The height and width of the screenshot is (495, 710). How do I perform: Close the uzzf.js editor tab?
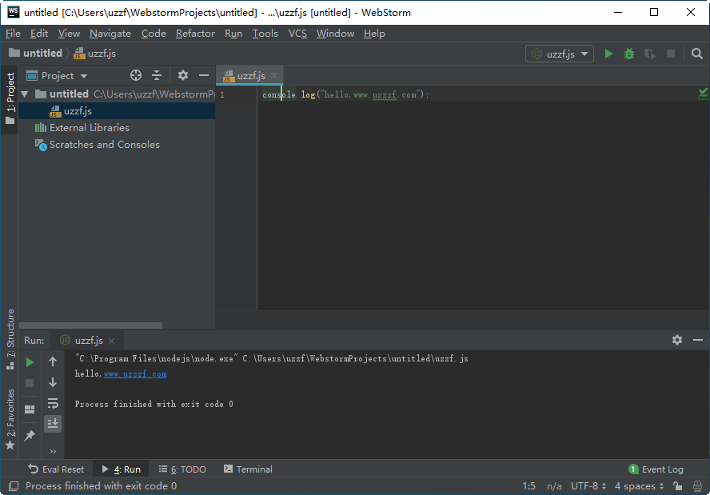coord(273,76)
